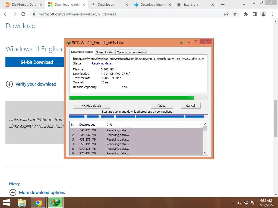Screen dimensions: 278x208
Task: Reload the Microsoft download page
Action: (23, 14)
